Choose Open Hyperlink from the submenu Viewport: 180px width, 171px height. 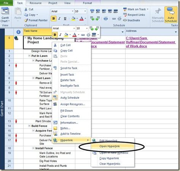113,146
